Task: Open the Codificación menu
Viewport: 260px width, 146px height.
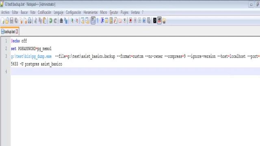Action: [45, 13]
